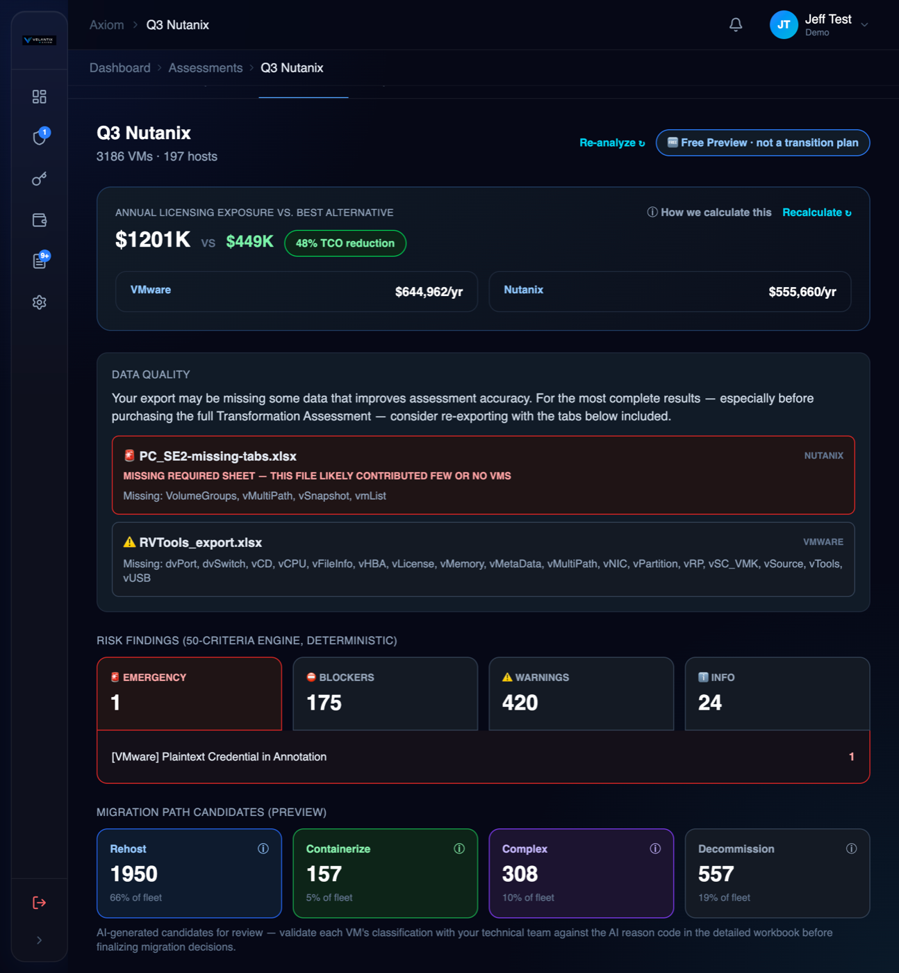Screen dimensions: 899x973
Task: Click the RVTools_export.xlsx file name
Action: tap(200, 542)
